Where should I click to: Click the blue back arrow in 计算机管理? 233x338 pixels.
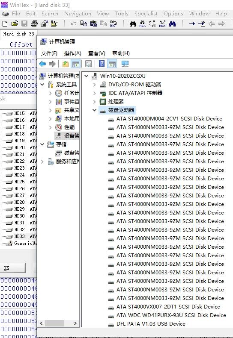42,64
